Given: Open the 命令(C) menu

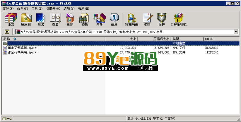Looking at the screenshot, I should point(22,9).
